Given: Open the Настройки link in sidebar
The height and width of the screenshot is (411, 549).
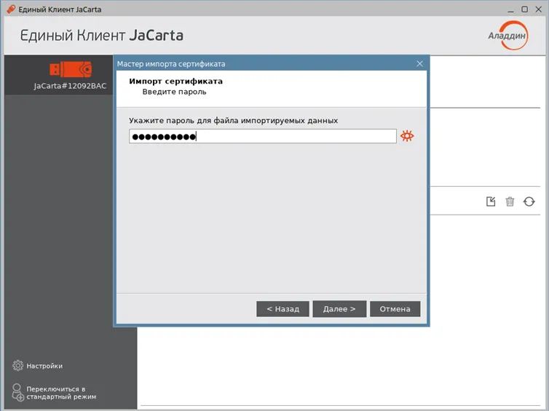Looking at the screenshot, I should tap(44, 366).
